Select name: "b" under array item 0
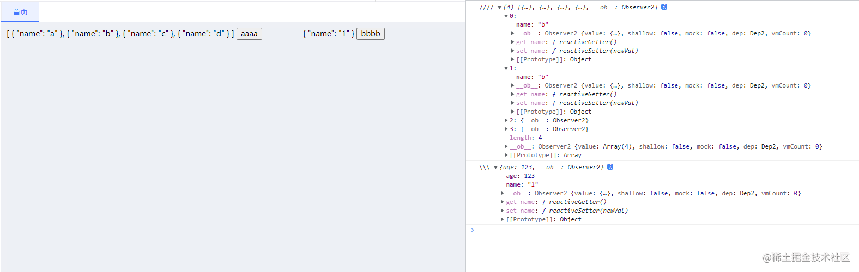Viewport: 859px width, 272px height. click(x=532, y=25)
